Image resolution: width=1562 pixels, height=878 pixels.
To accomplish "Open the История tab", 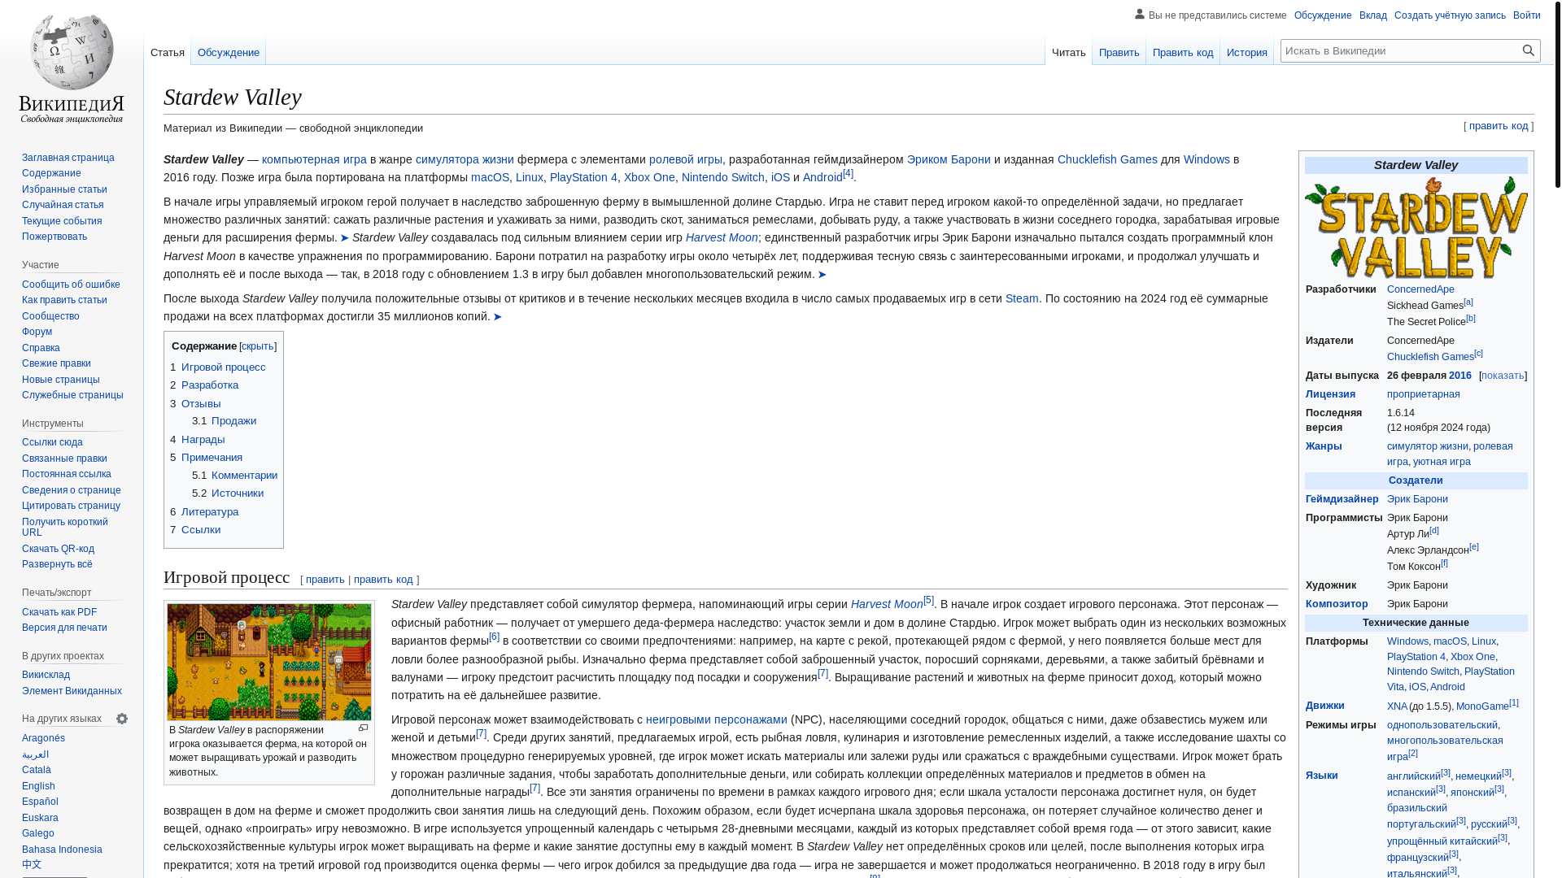I will [1247, 52].
